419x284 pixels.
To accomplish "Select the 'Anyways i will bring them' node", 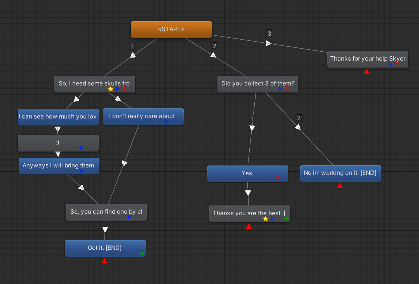I will [58, 166].
